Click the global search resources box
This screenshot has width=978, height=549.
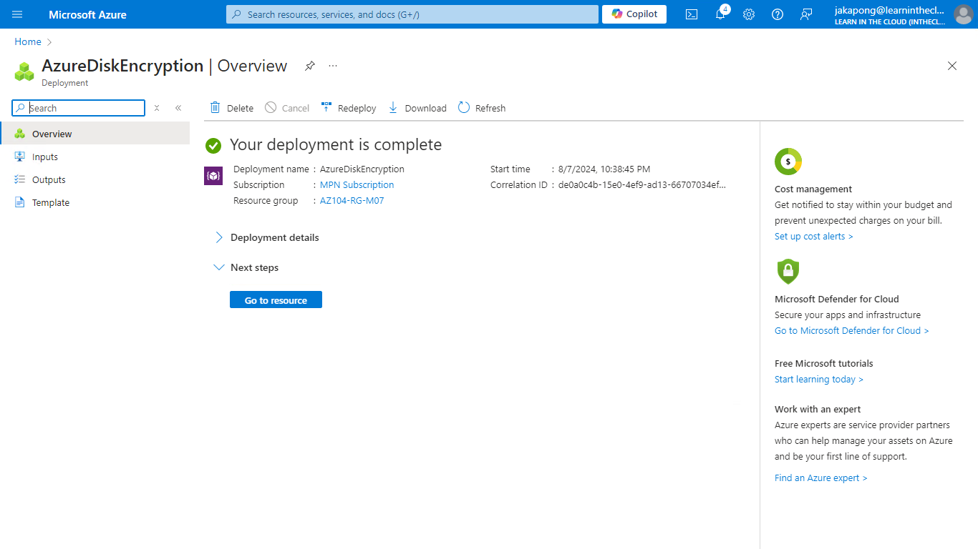click(412, 14)
